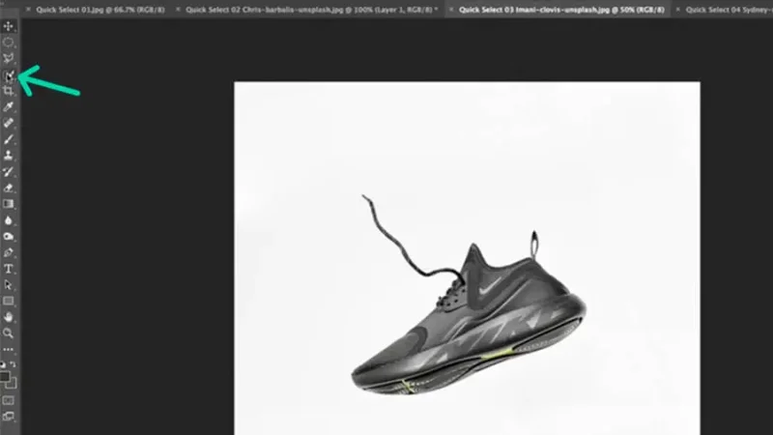This screenshot has width=773, height=435.
Task: Close the Quick Select 04 Sydney tab
Action: coord(678,10)
